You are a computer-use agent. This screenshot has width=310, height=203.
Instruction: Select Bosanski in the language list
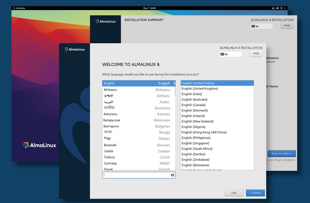pos(138,145)
